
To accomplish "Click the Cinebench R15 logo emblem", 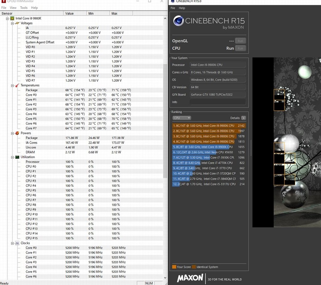I will [178, 21].
